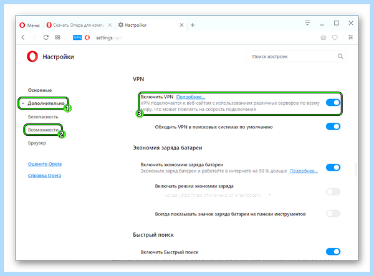374x276 pixels.
Task: Click the Экономия заряда батареи heading
Action: point(168,148)
